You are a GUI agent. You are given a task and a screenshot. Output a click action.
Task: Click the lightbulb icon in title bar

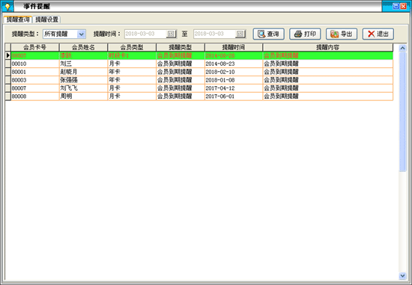tap(7, 6)
